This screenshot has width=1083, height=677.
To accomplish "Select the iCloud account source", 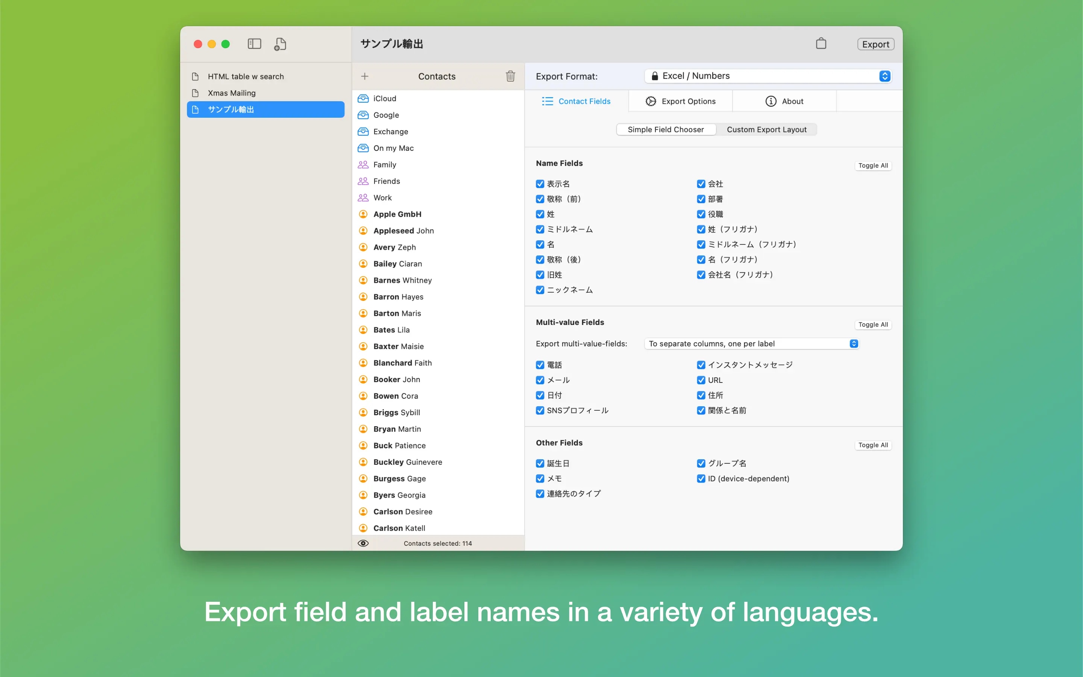I will tap(384, 99).
